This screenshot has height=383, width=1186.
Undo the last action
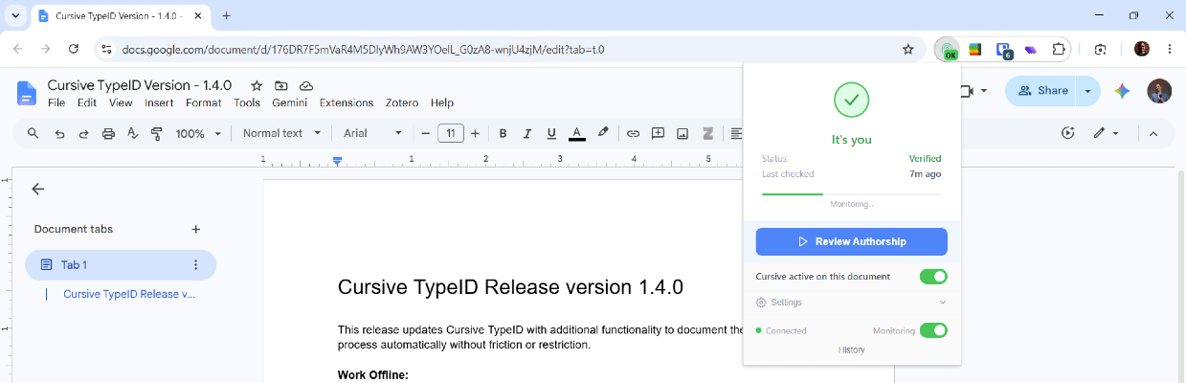[59, 133]
